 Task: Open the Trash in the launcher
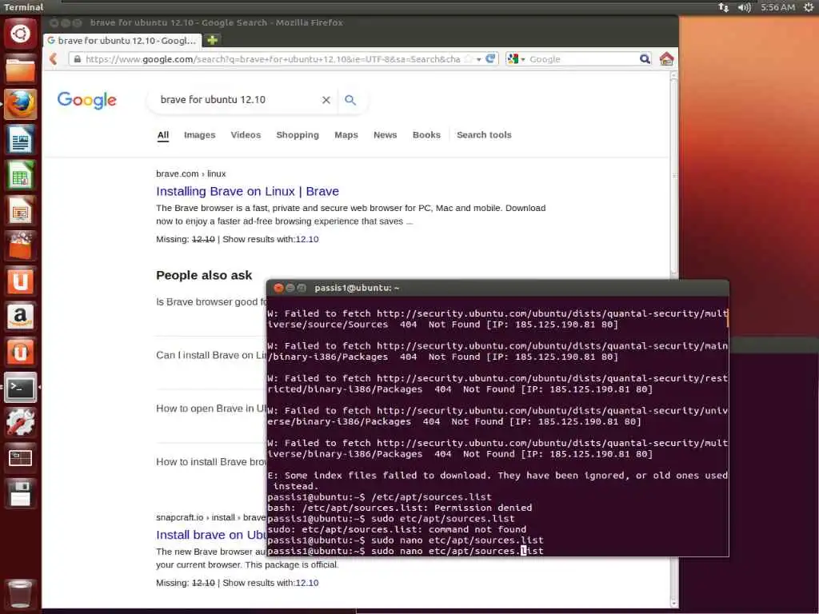click(20, 594)
